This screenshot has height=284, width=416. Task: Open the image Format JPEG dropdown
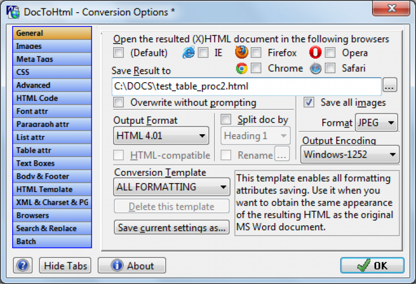click(377, 123)
